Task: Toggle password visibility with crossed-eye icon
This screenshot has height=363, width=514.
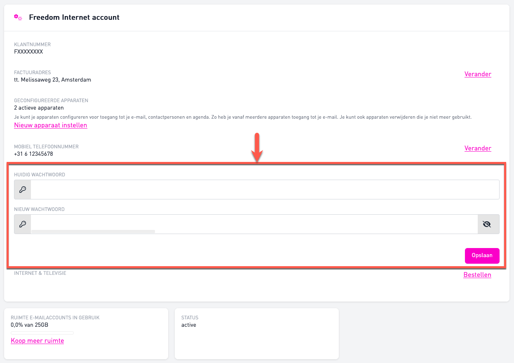Action: [x=488, y=224]
